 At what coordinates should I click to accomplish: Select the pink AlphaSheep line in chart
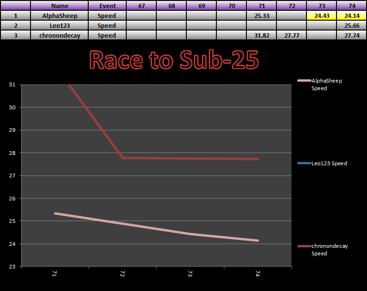[156, 228]
